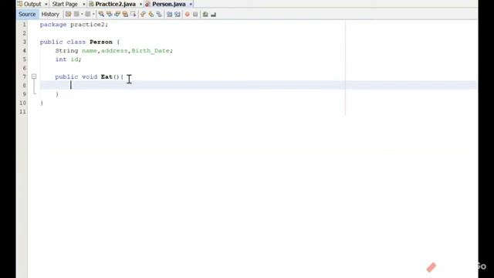Click the Find Selection magnifier icon
This screenshot has width=494, height=278.
coord(101,14)
